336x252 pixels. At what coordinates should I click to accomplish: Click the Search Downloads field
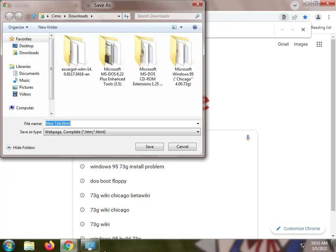(x=165, y=16)
